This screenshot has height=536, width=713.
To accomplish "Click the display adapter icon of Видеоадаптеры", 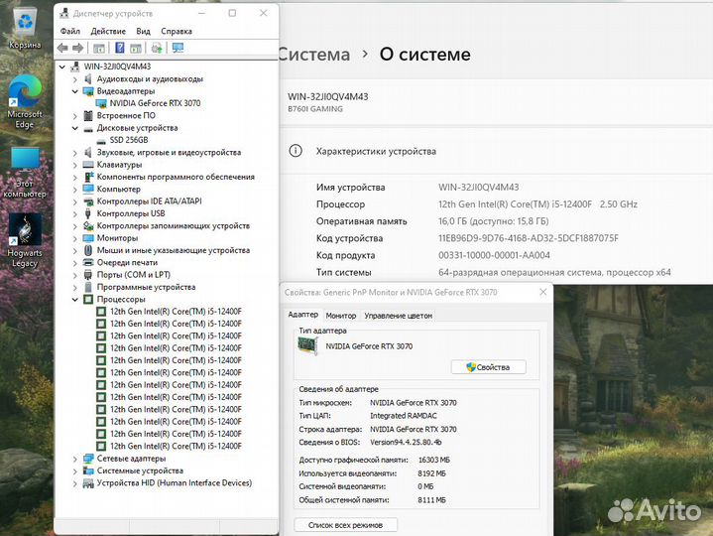I will pyautogui.click(x=88, y=91).
